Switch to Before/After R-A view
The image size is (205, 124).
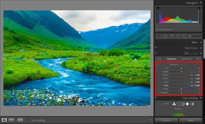tap(11, 120)
